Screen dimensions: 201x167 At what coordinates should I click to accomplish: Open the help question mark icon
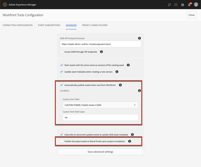(183, 5)
